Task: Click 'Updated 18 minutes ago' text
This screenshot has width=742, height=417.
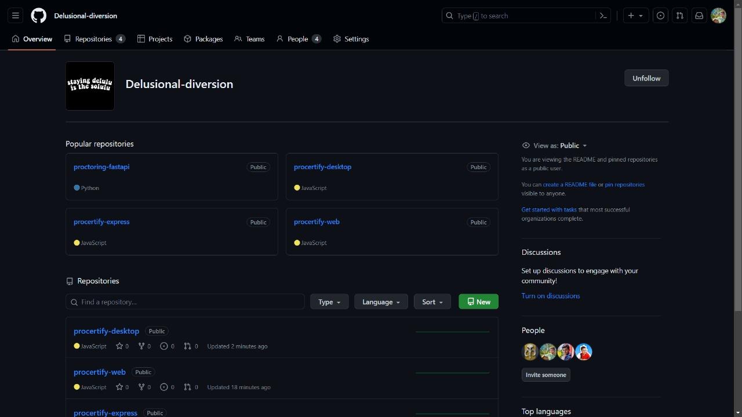Action: click(239, 387)
